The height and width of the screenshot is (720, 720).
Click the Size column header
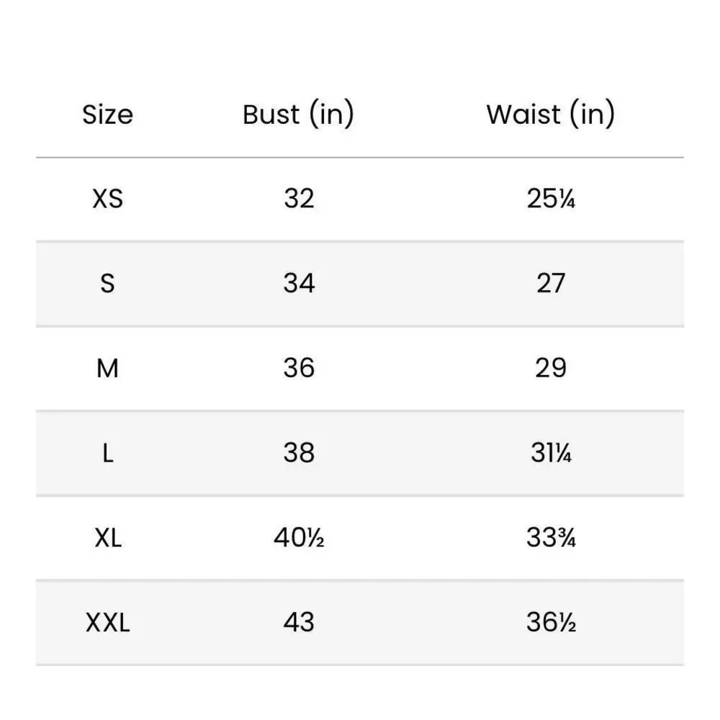107,114
